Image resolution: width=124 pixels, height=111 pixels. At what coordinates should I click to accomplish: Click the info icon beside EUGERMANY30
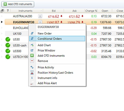click(x=40, y=22)
